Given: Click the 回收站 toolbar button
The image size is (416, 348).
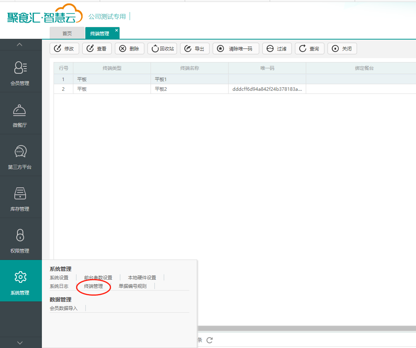Looking at the screenshot, I should tap(162, 48).
